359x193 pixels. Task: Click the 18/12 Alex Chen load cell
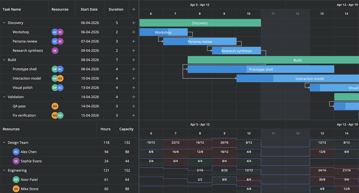(224, 152)
